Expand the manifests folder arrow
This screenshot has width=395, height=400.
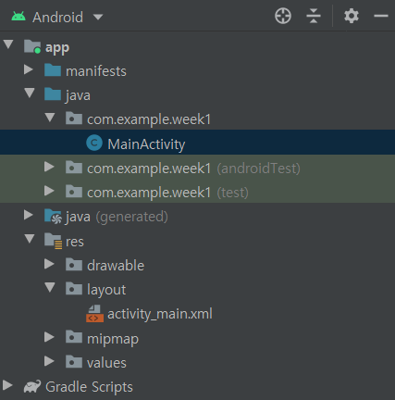tap(29, 69)
